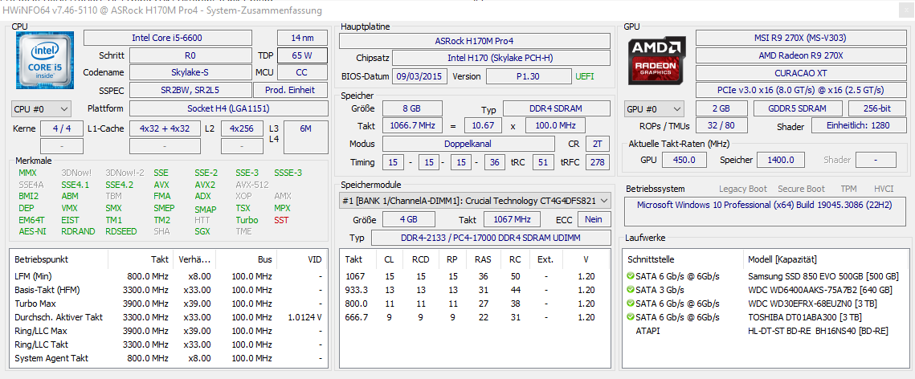
Task: Click the Speicher Größe 8 GB field
Action: (411, 108)
